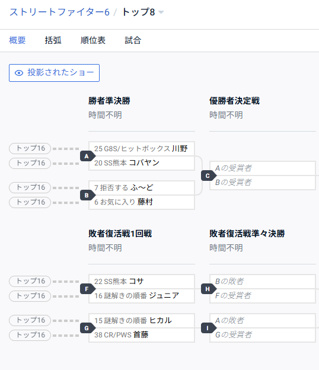Open the ストリートファイター6 breadcrumb link
Viewport: 319px width, 370px height.
coord(59,12)
